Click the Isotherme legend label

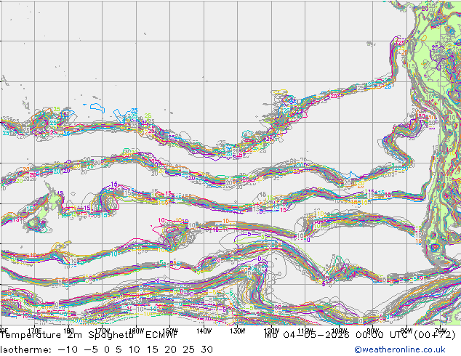(x=25, y=349)
